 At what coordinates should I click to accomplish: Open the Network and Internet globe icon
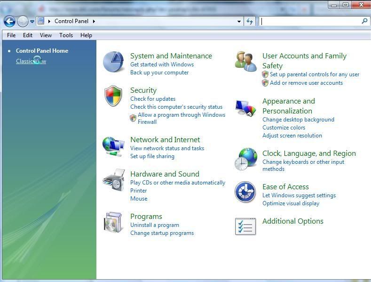pyautogui.click(x=113, y=147)
